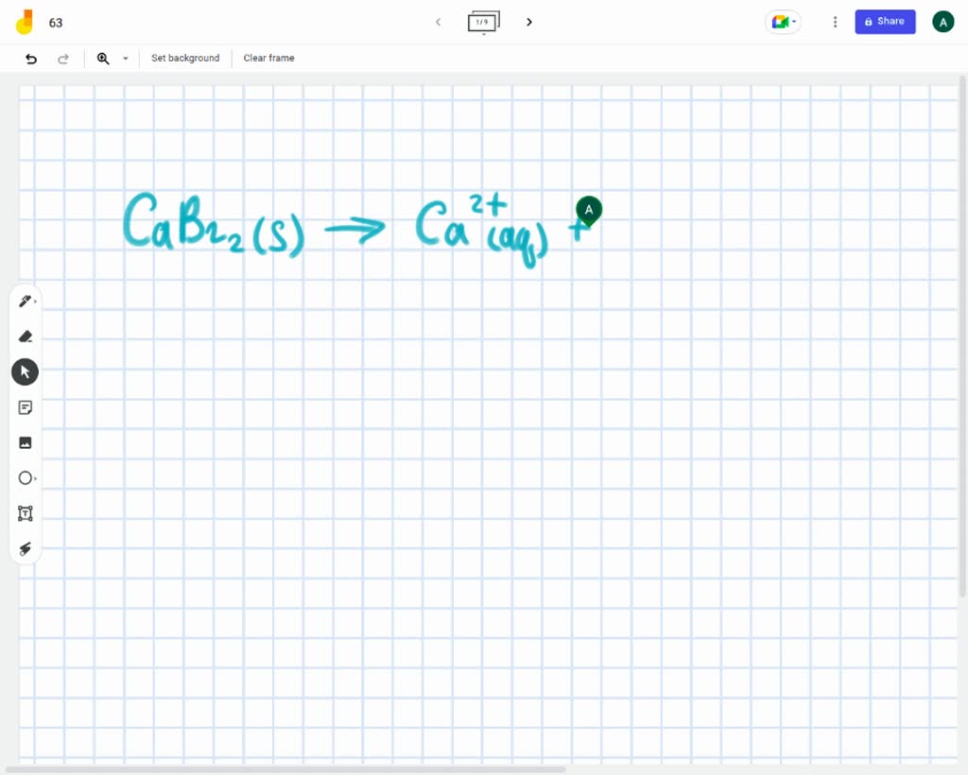Expand the shape picker options
The image size is (968, 775).
(36, 477)
